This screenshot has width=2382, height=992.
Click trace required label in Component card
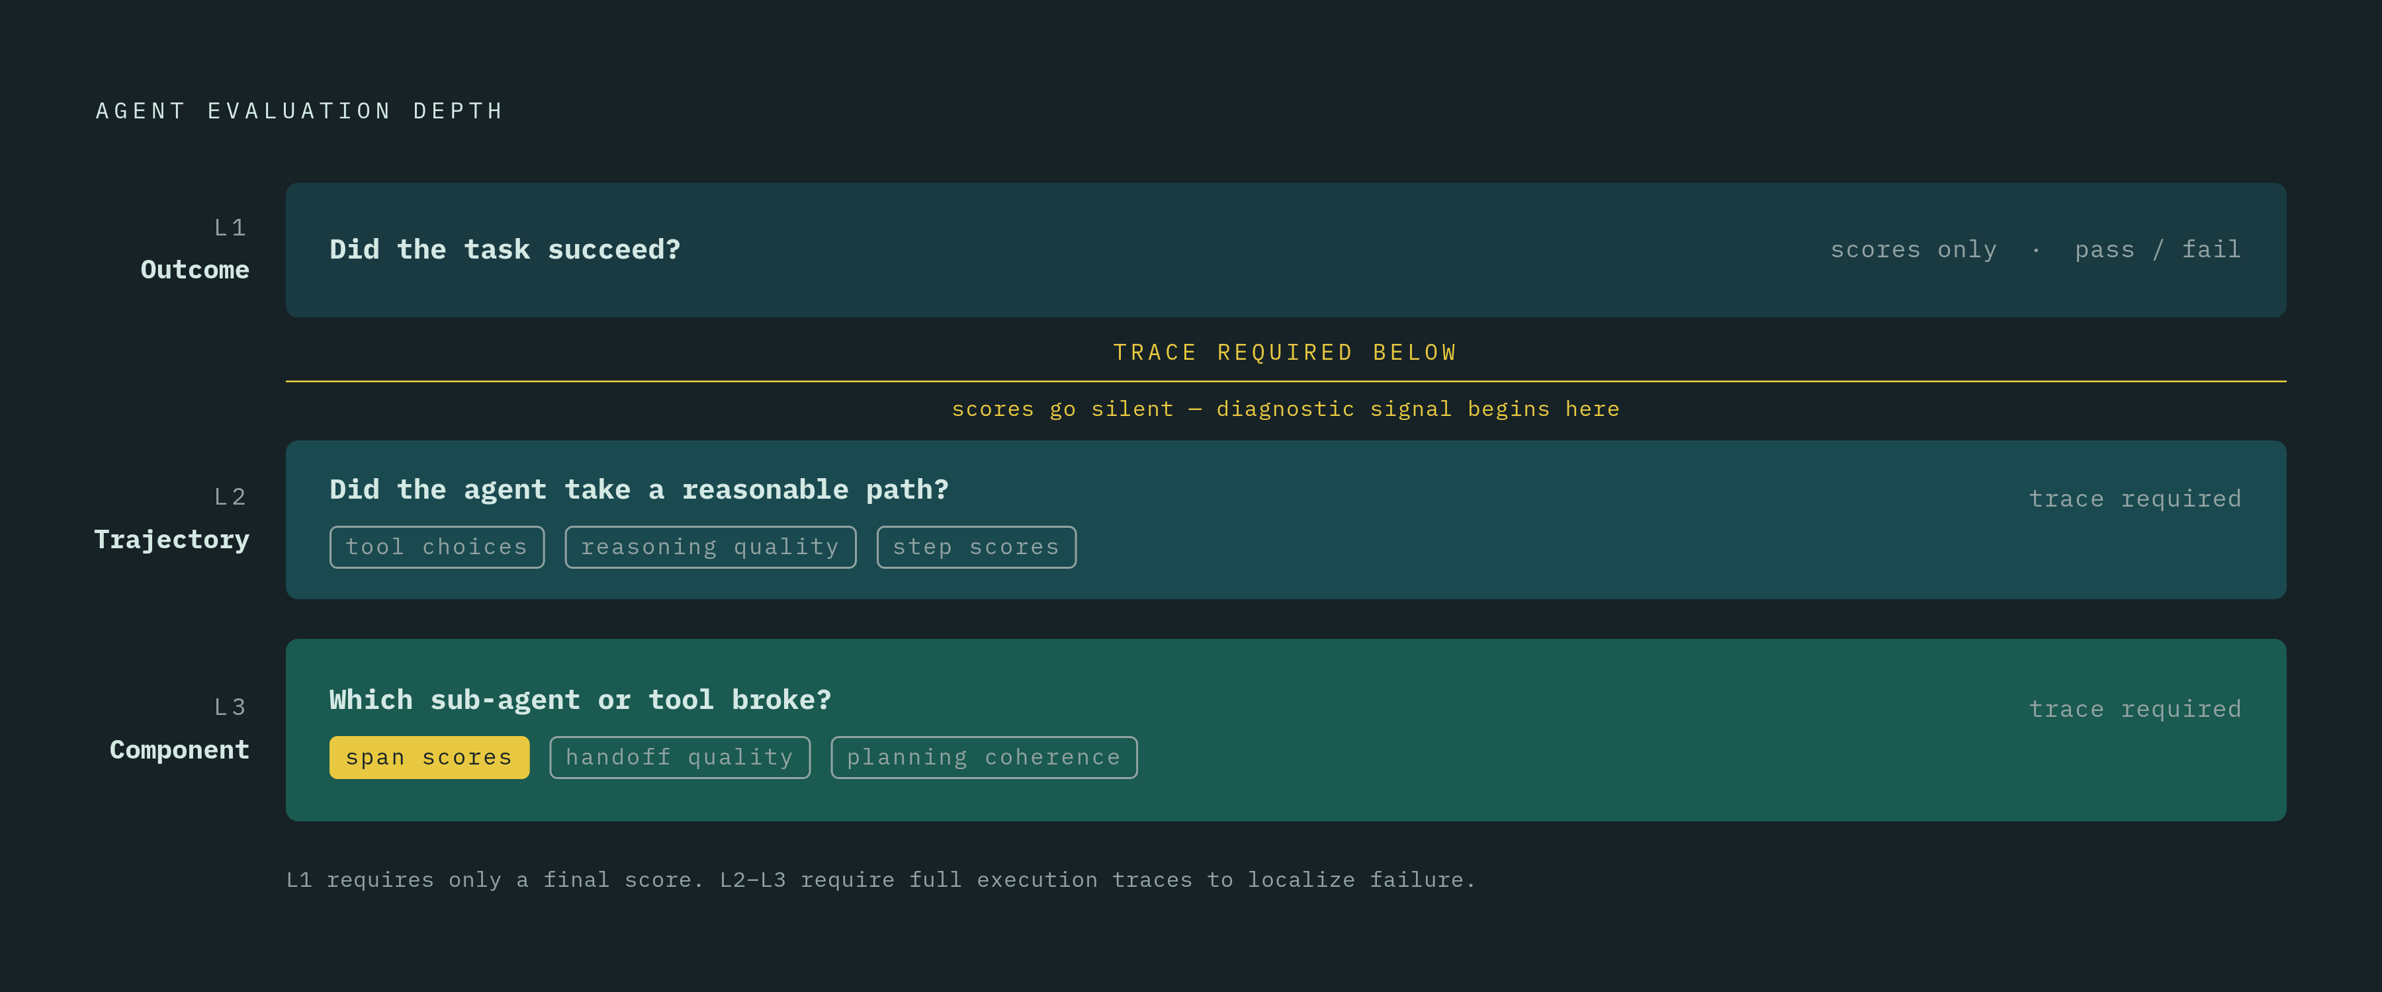[x=2134, y=709]
